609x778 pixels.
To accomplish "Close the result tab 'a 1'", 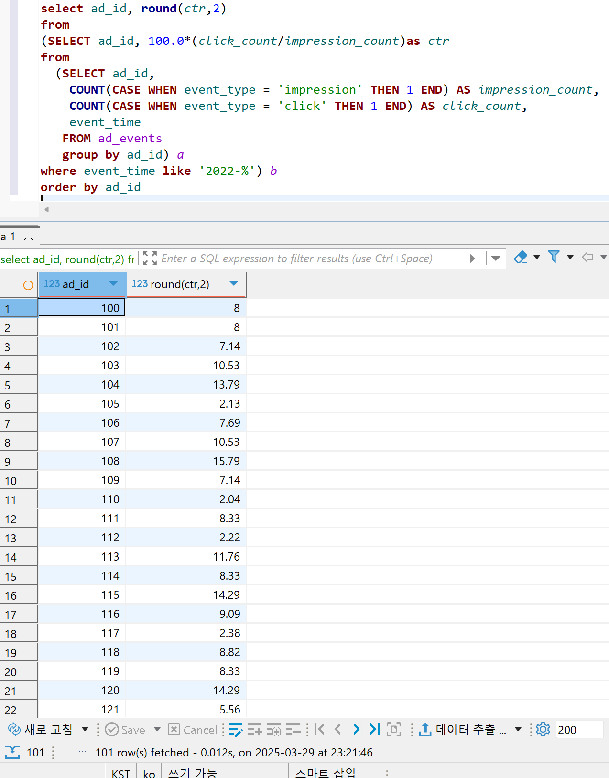I will [28, 236].
